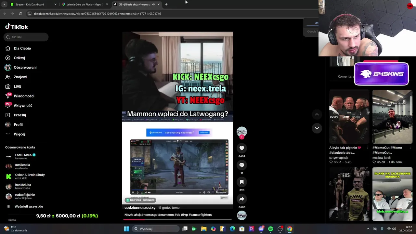416x234 pixels.
Task: Share the video with arrow icon
Action: coord(242,199)
